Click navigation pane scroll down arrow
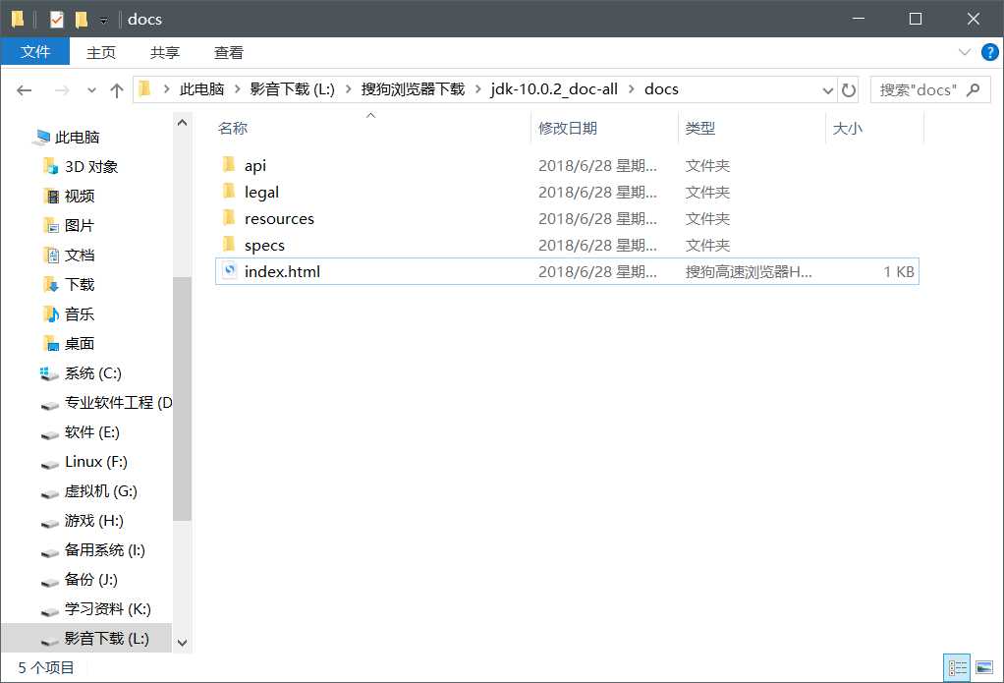Screen dimensions: 1004x683 pos(182,643)
